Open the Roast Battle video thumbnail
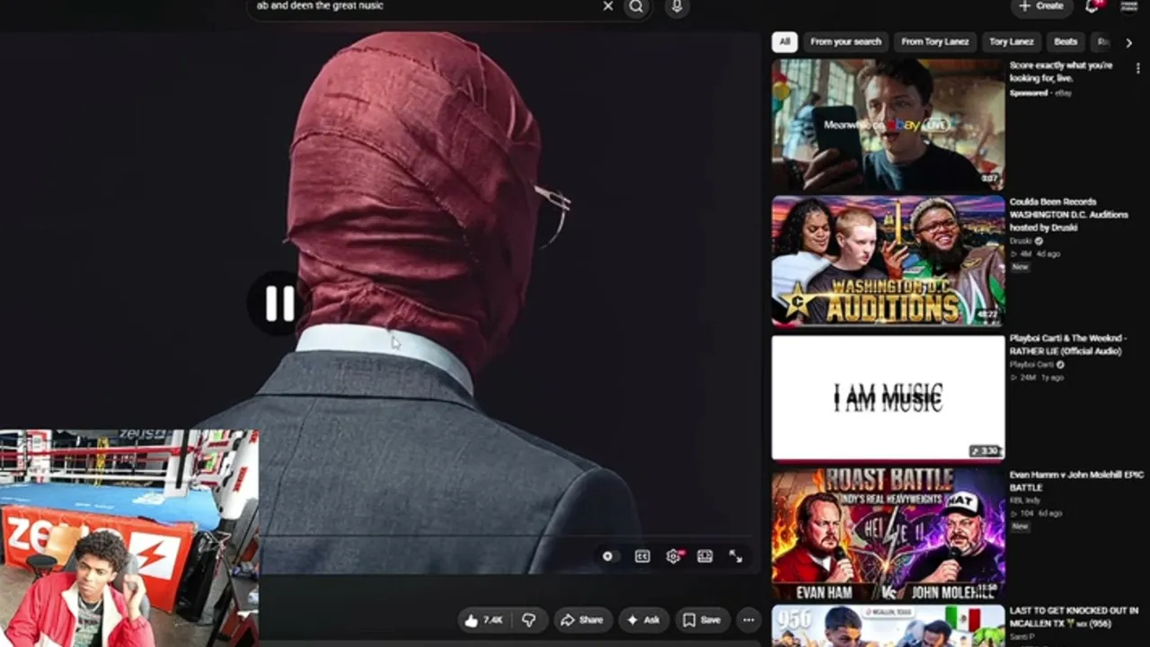Screen dimensions: 1150x647 pos(888,534)
